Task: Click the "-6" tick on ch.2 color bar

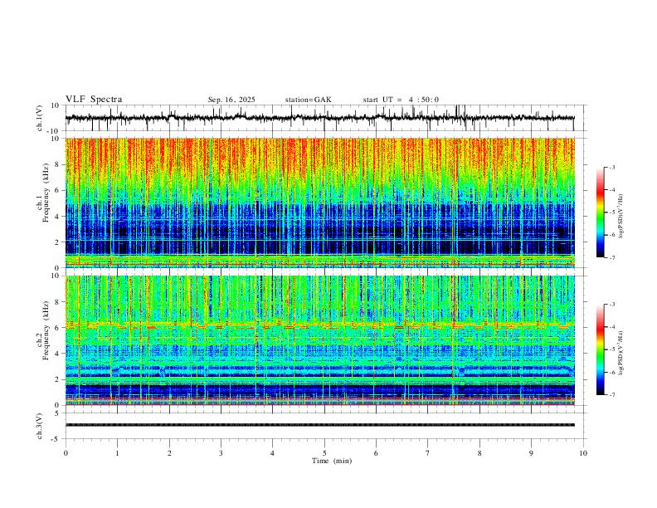Action: (x=611, y=372)
